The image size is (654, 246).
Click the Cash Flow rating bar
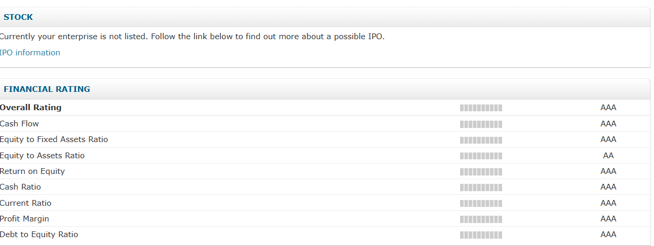point(481,124)
